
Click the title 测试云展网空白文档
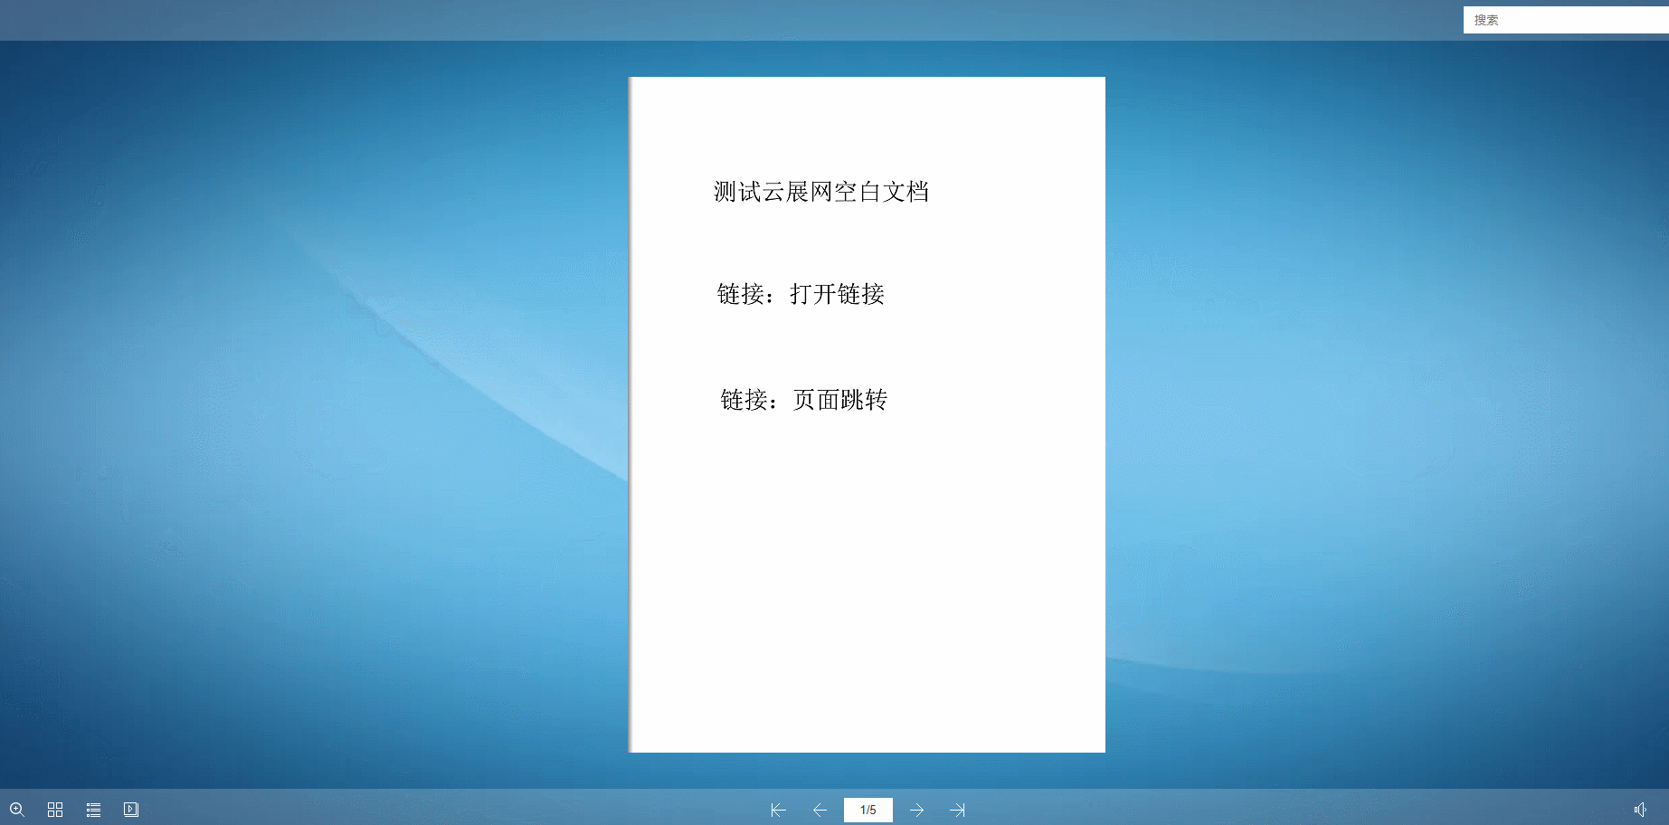point(820,192)
